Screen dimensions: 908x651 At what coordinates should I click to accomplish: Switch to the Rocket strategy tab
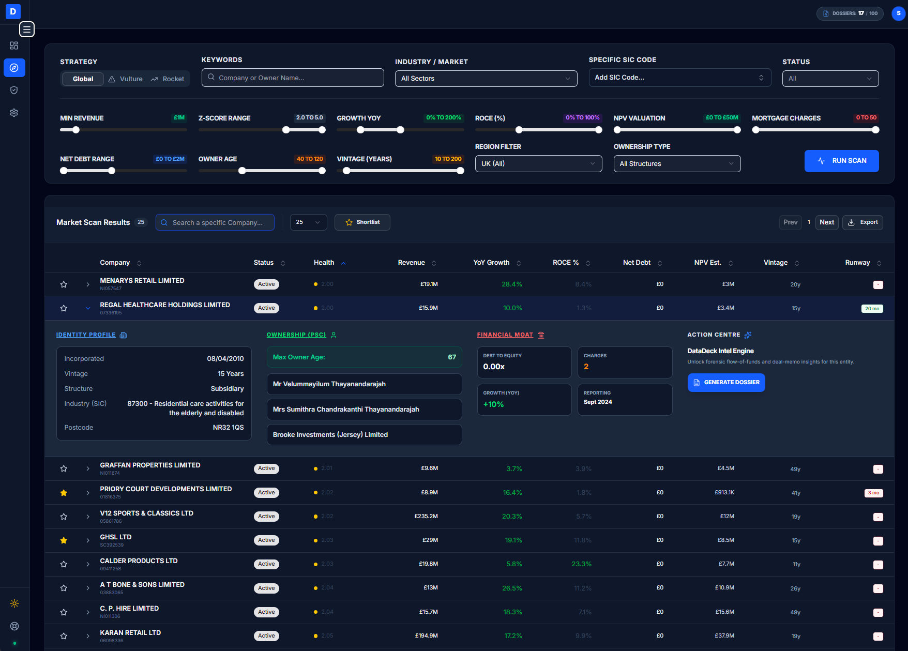coord(168,79)
